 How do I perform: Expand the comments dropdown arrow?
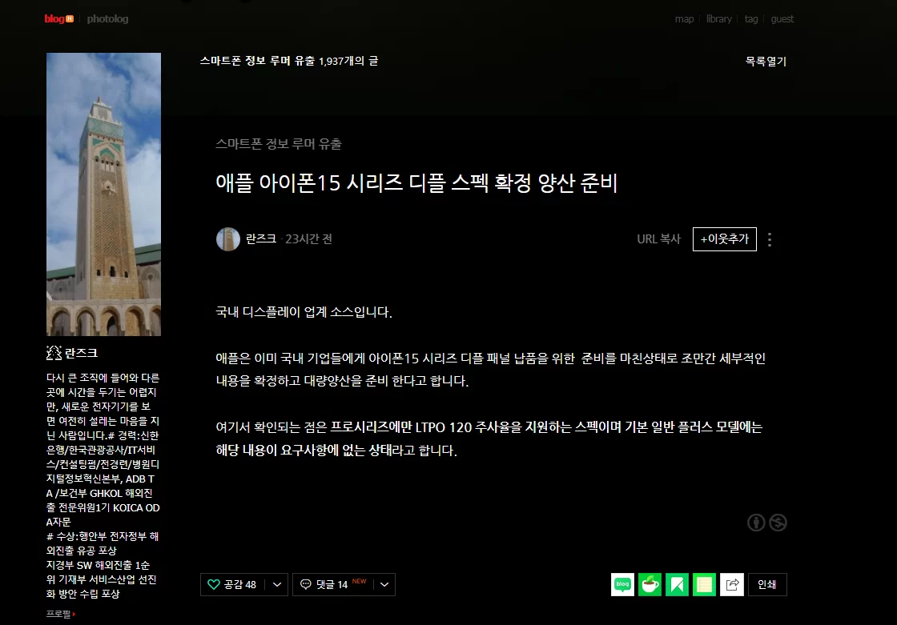(384, 584)
